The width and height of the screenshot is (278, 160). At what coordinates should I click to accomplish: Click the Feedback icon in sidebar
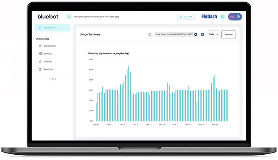(40, 69)
